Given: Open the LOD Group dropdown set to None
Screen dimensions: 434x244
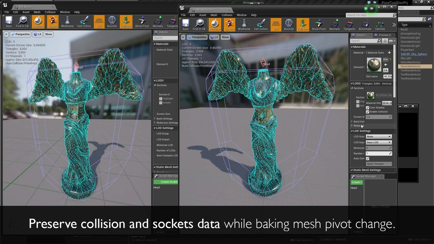Looking at the screenshot, I should coord(378,136).
